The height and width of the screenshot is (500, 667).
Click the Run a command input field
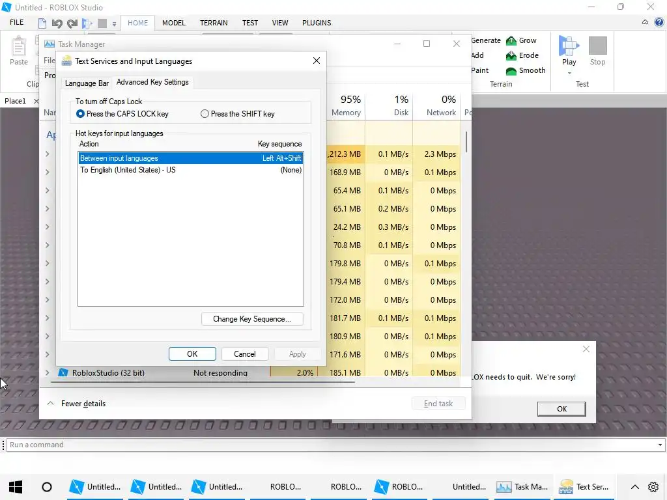coord(330,445)
